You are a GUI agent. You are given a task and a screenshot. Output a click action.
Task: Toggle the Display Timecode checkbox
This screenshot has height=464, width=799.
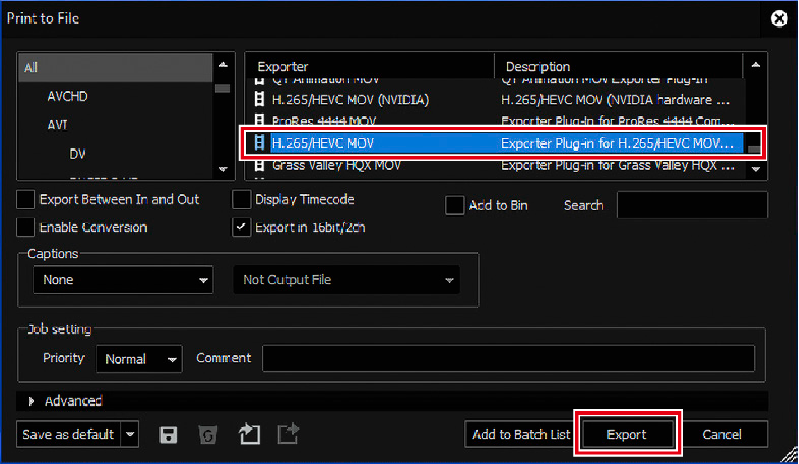(x=242, y=200)
